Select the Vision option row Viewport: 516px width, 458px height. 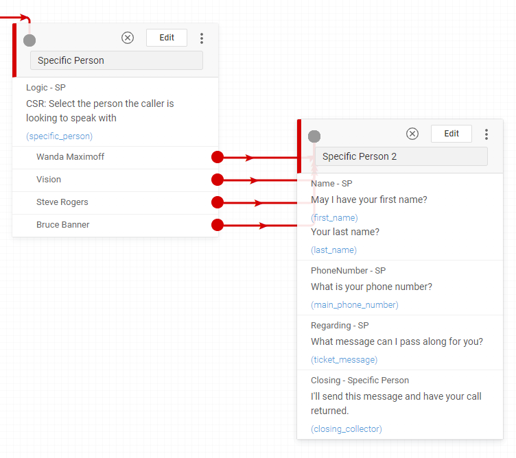tap(115, 180)
